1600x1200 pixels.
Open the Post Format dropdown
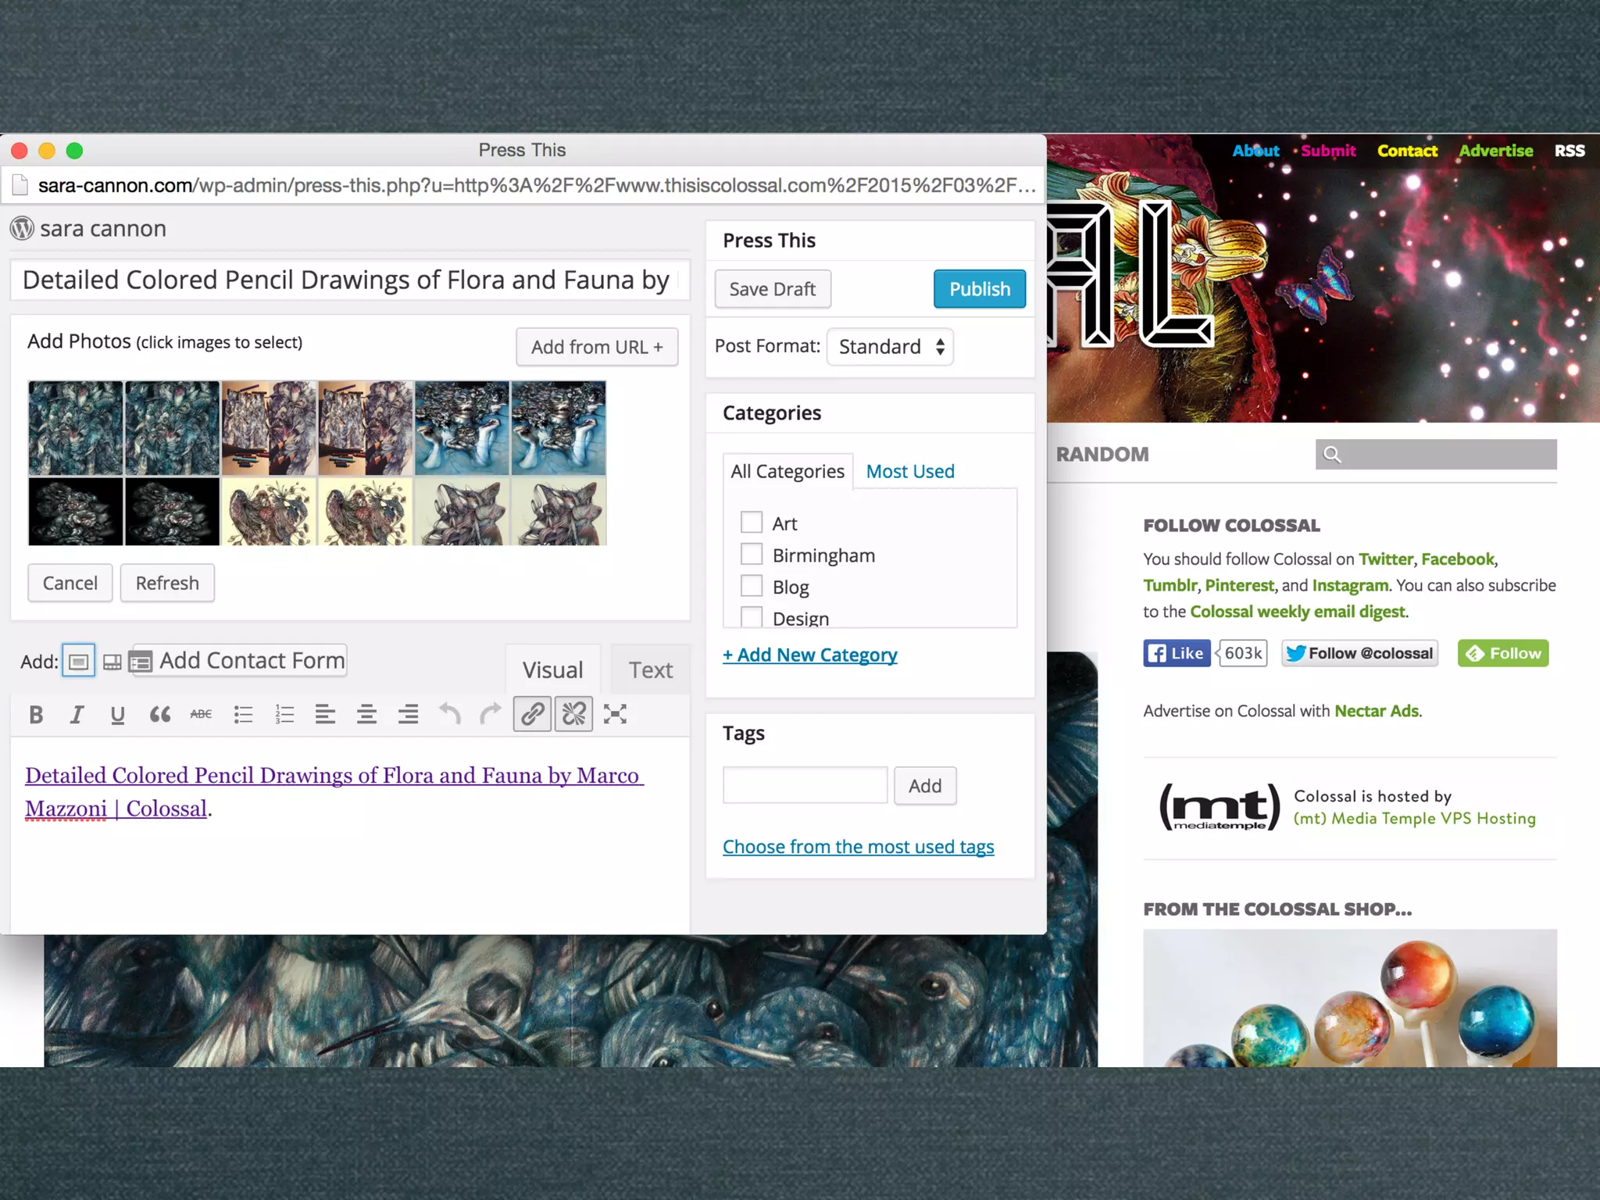890,346
